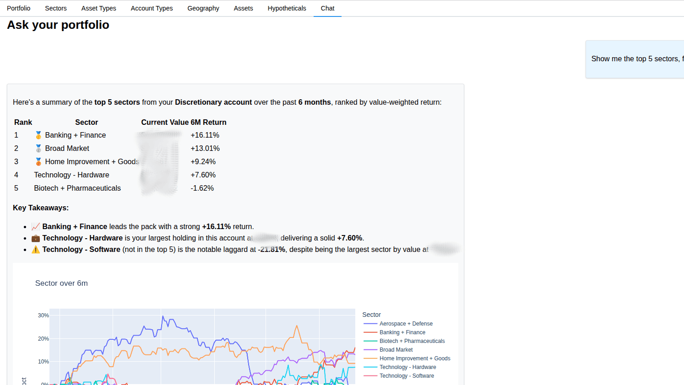The image size is (684, 385).
Task: Click the Current Value column header
Action: (165, 123)
